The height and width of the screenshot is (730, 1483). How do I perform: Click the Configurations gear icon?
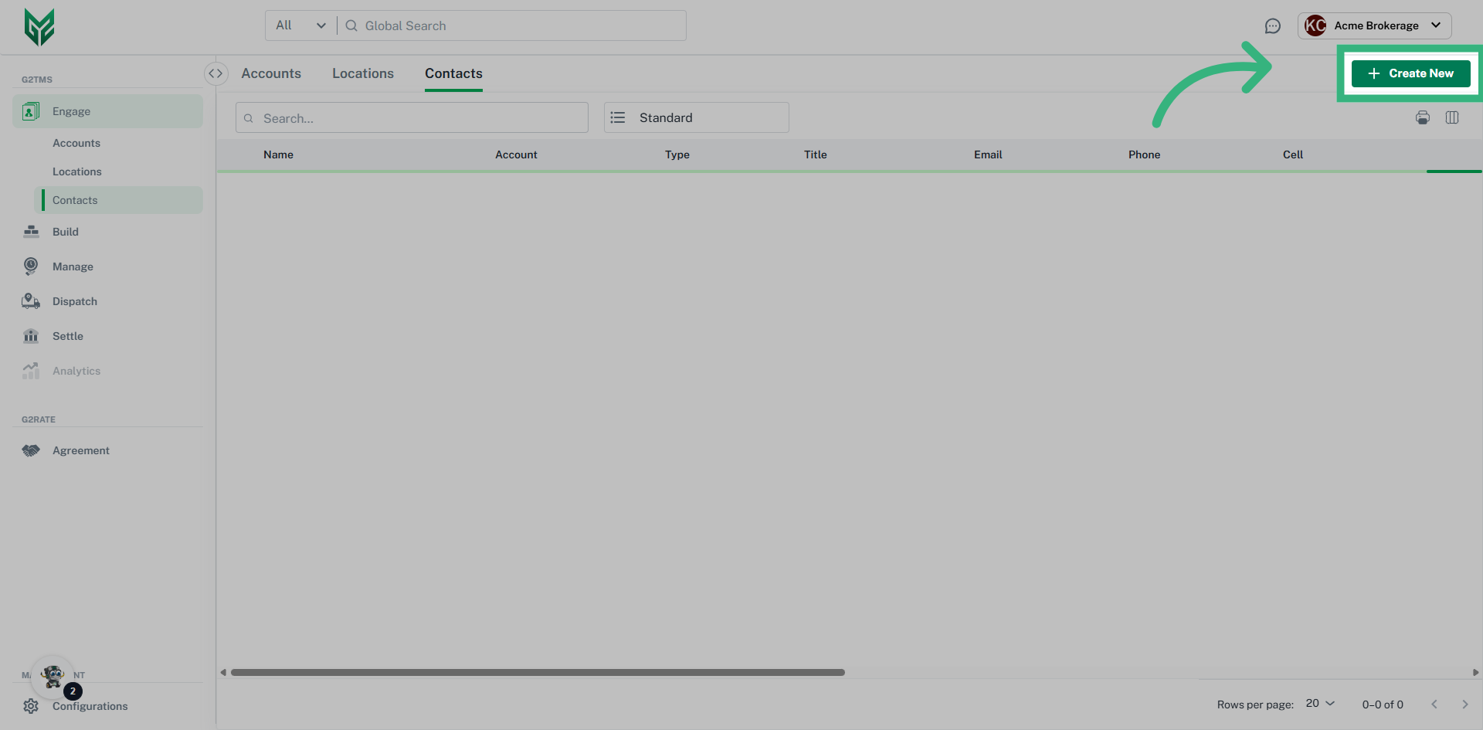pos(31,706)
